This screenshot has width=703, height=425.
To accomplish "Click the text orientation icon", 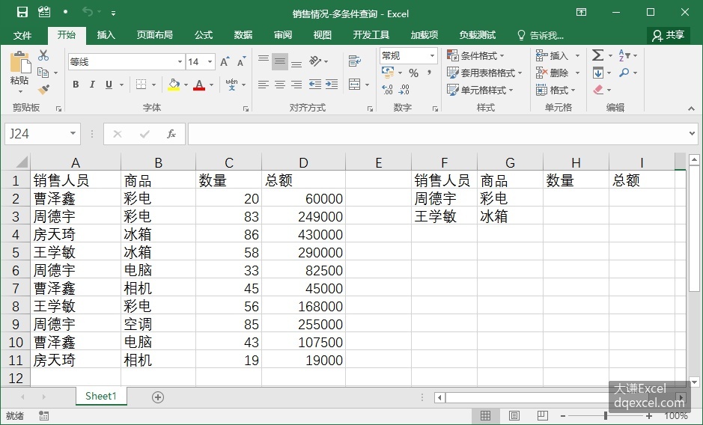I will pyautogui.click(x=315, y=61).
